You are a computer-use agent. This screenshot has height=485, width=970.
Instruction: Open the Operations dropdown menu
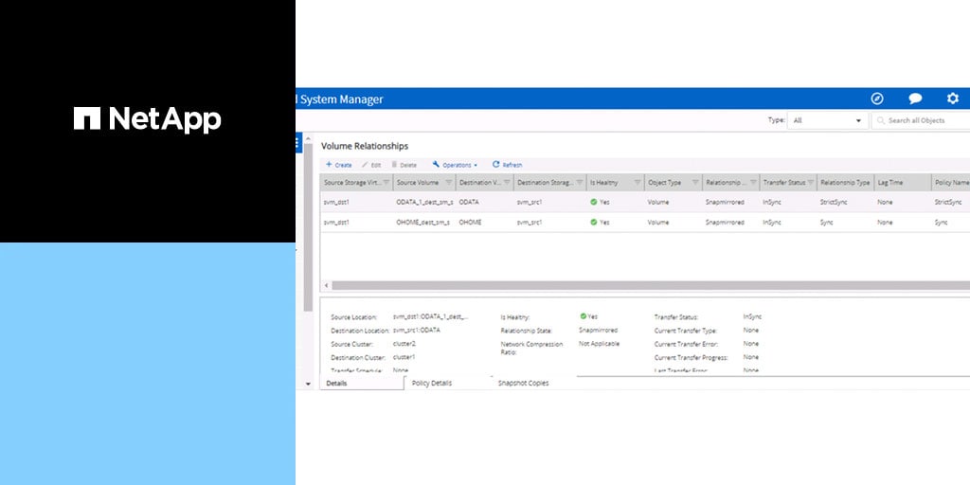tap(456, 165)
